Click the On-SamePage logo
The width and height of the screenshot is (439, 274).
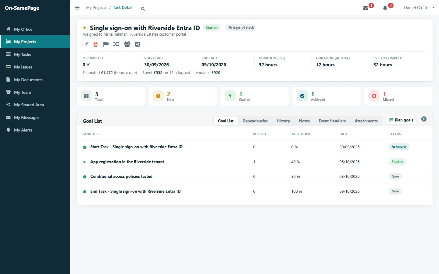pyautogui.click(x=22, y=8)
